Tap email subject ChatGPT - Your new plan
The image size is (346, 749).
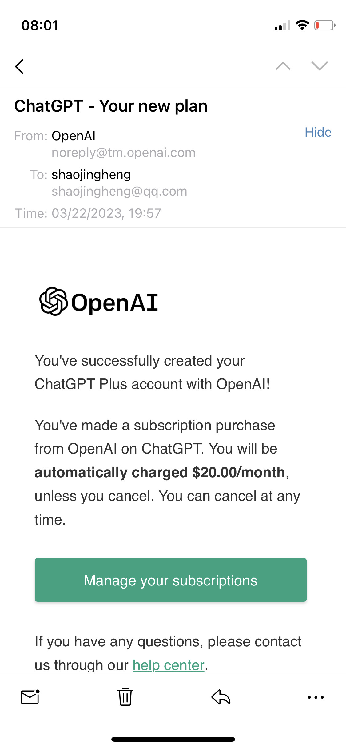click(x=111, y=106)
